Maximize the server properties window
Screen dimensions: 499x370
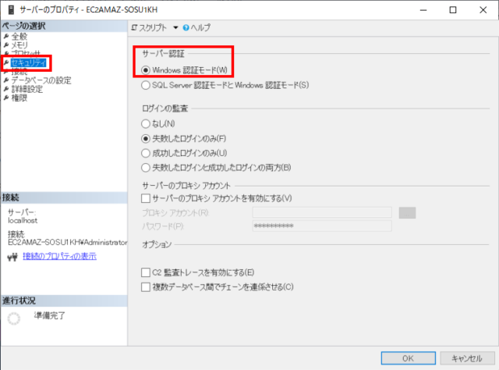coord(453,10)
